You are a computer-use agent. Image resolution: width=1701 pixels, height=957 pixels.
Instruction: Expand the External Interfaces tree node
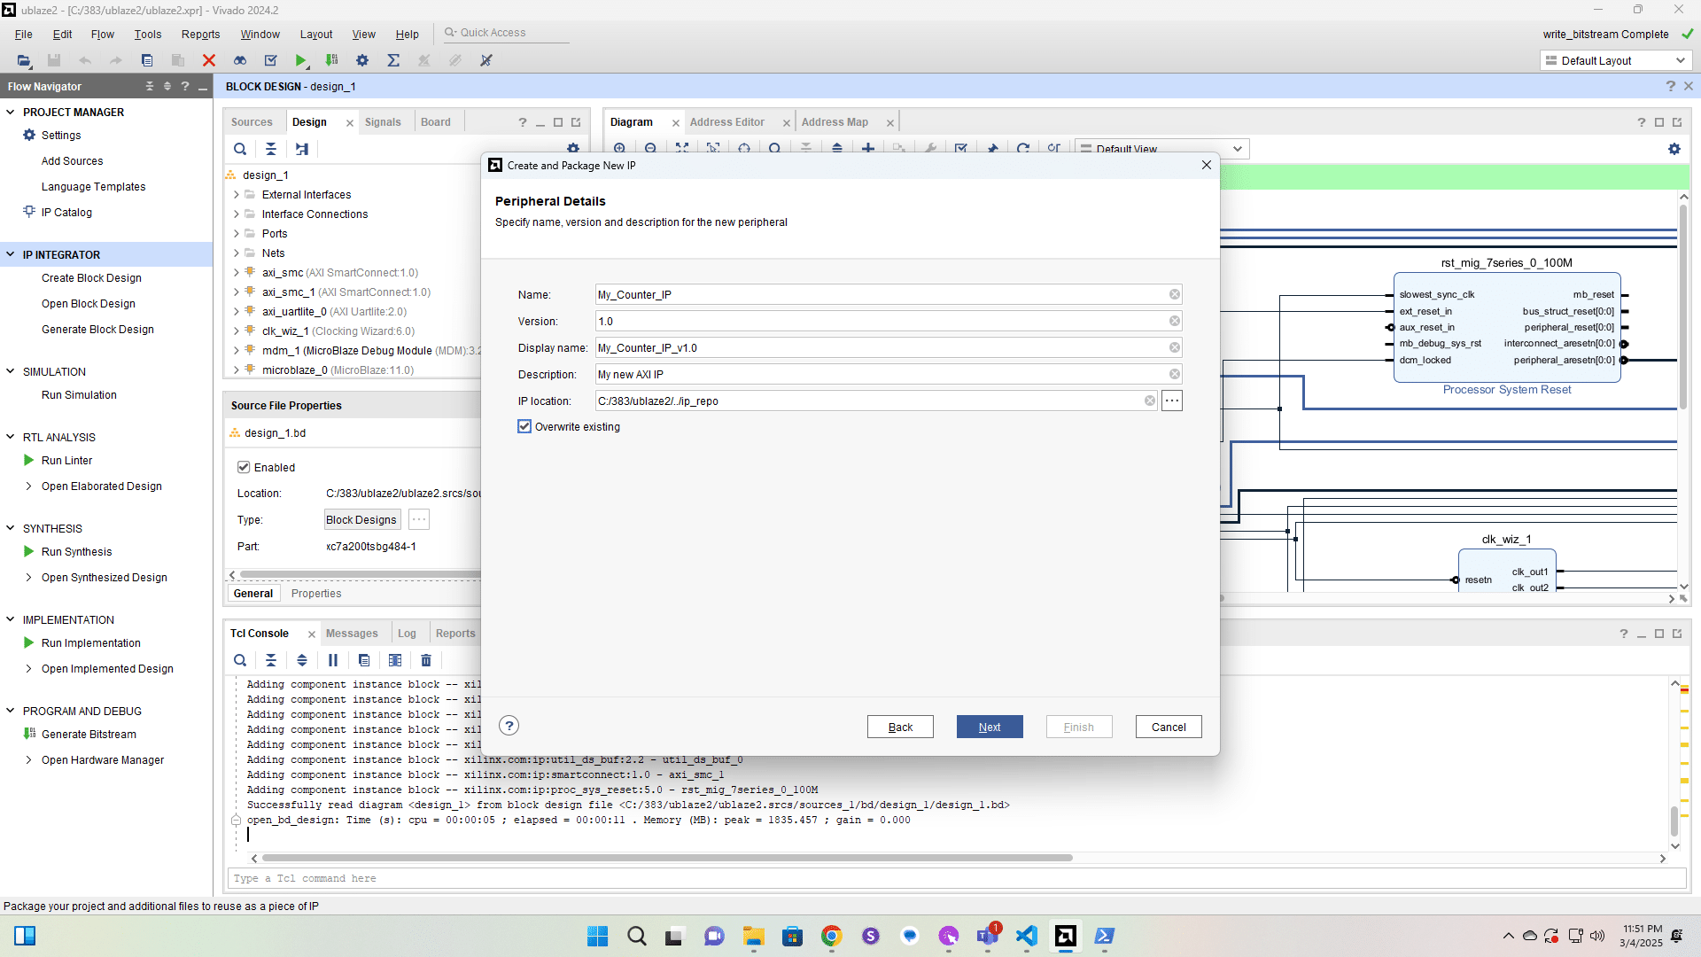(237, 195)
